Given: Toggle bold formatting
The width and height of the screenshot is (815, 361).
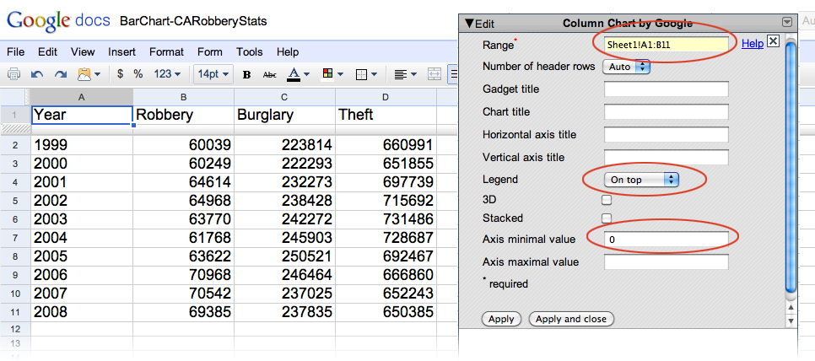Looking at the screenshot, I should coord(247,75).
